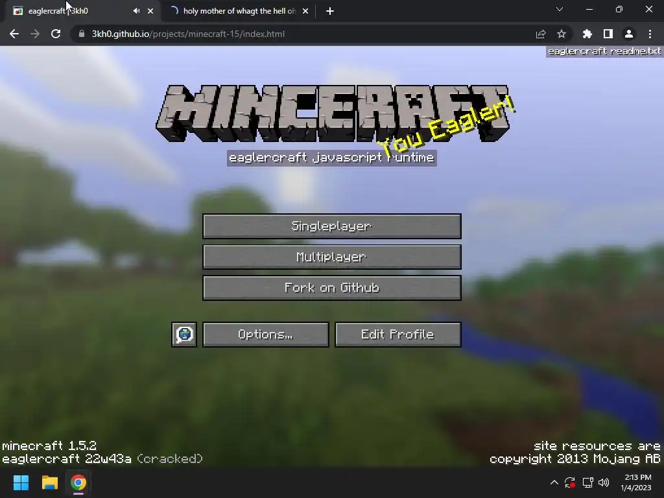
Task: Restore down the Chrome window
Action: click(x=619, y=9)
